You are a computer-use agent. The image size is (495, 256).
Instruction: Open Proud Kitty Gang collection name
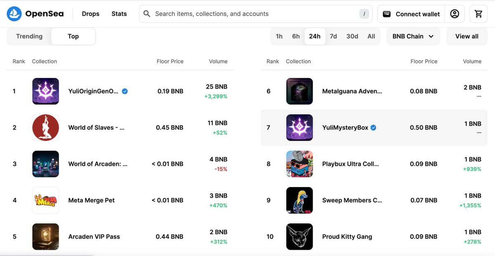[347, 237]
